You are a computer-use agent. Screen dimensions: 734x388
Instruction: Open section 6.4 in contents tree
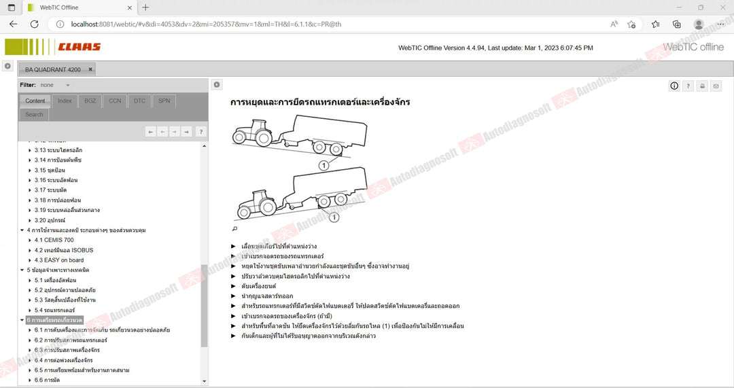(x=64, y=360)
